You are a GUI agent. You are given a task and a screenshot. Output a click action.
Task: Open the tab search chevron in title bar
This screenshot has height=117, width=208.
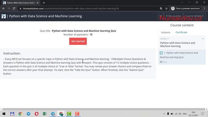(x=182, y=2)
